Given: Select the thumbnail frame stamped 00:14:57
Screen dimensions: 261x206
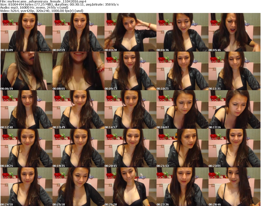Looking at the screenshot, I should (x=130, y=110).
